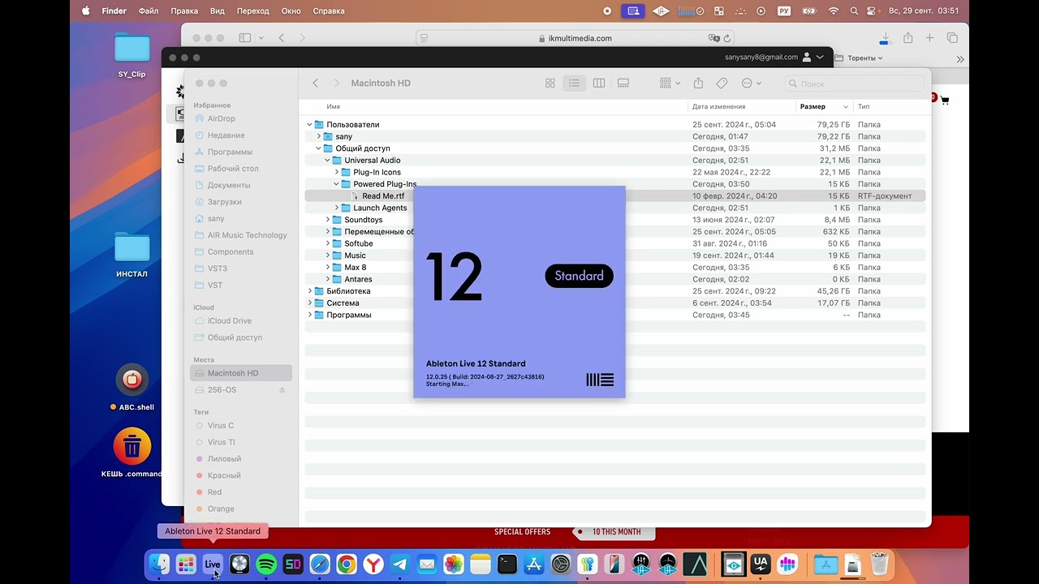Select the ABC.shell desktop file
The image size is (1039, 584).
click(x=131, y=388)
